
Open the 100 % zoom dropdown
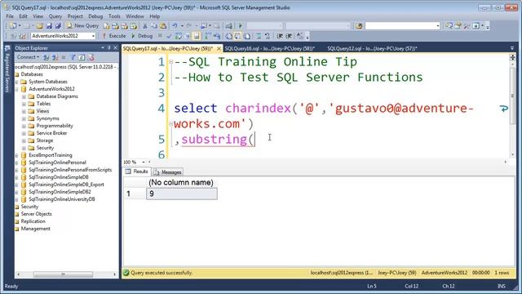point(144,162)
